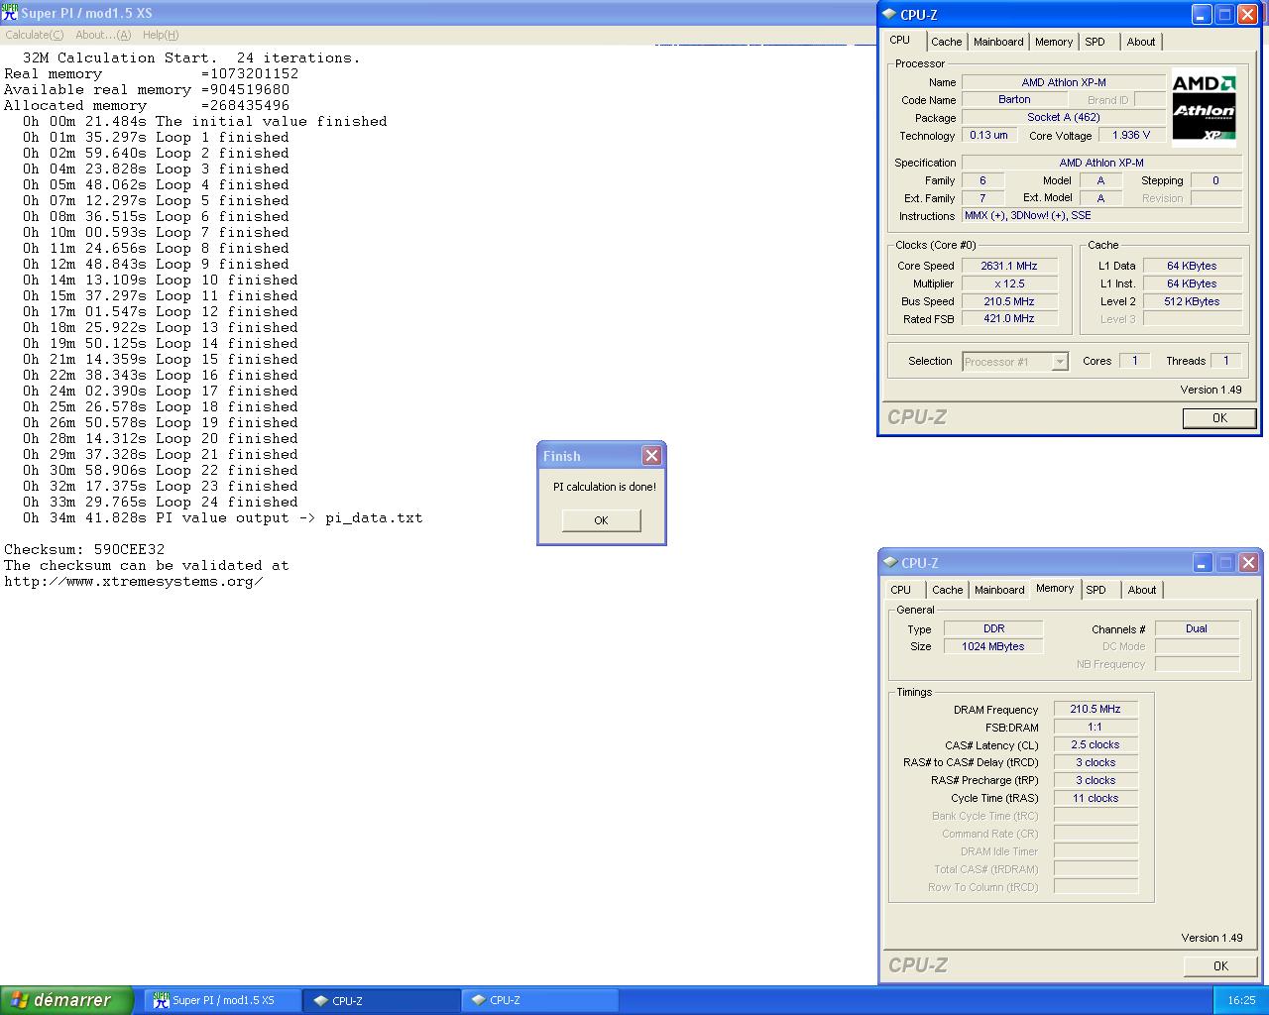Open the Windows démarrer start button

point(66,1000)
